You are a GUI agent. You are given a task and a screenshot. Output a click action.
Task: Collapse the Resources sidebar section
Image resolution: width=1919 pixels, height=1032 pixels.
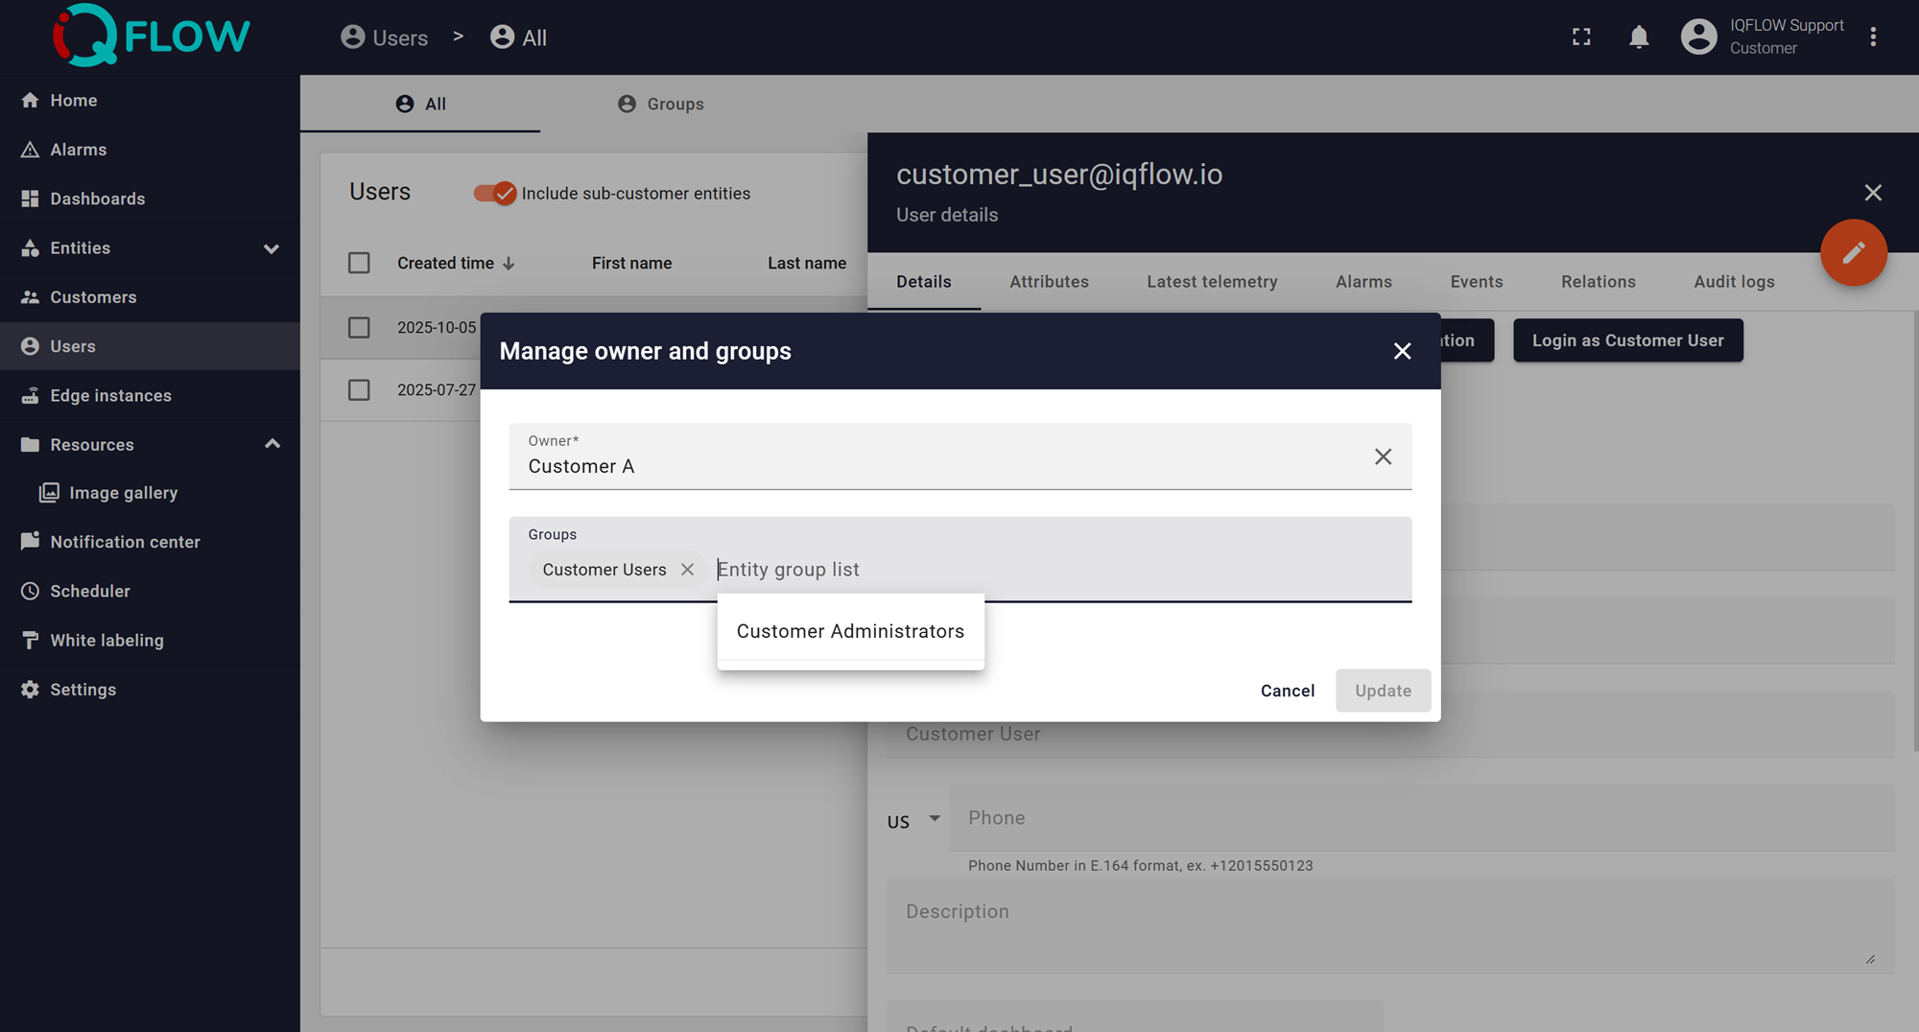272,444
